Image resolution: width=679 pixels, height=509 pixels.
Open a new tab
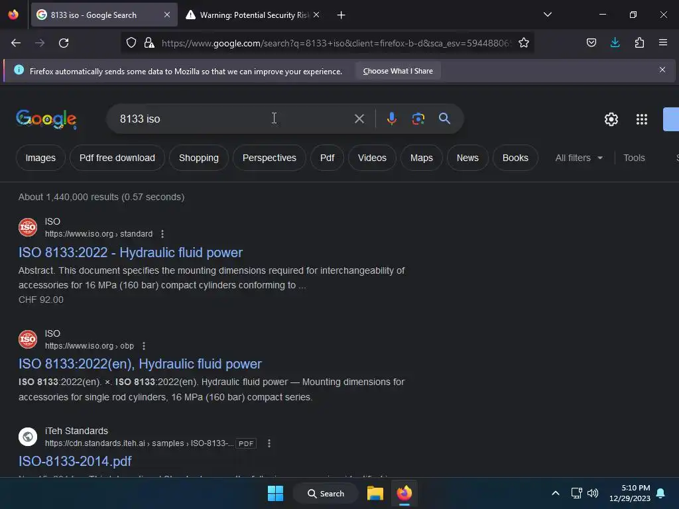(x=341, y=15)
